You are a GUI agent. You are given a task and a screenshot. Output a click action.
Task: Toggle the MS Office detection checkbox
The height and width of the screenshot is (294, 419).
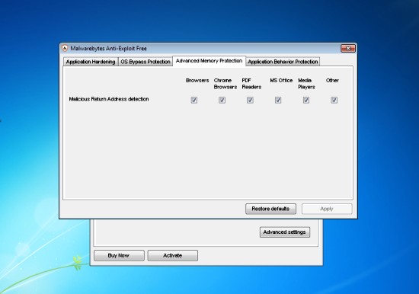click(278, 100)
